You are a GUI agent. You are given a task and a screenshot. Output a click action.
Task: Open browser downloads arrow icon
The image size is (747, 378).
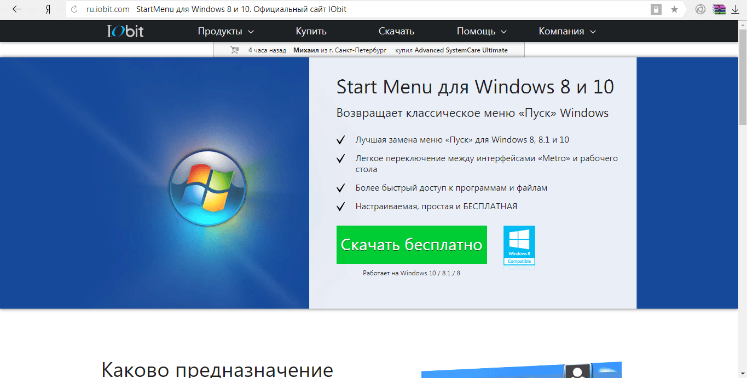(x=735, y=9)
